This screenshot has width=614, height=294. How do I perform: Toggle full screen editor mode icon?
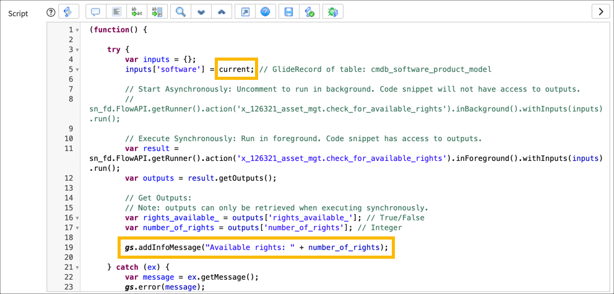(246, 12)
